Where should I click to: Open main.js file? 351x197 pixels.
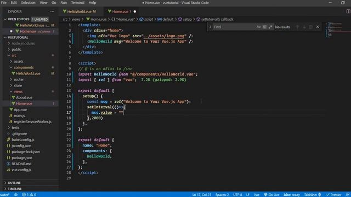point(19,115)
